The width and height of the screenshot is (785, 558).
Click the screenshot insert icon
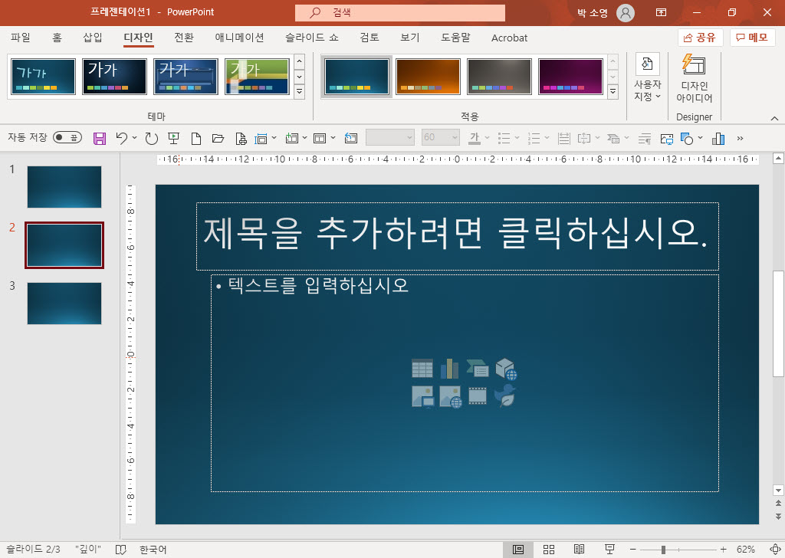(x=666, y=138)
